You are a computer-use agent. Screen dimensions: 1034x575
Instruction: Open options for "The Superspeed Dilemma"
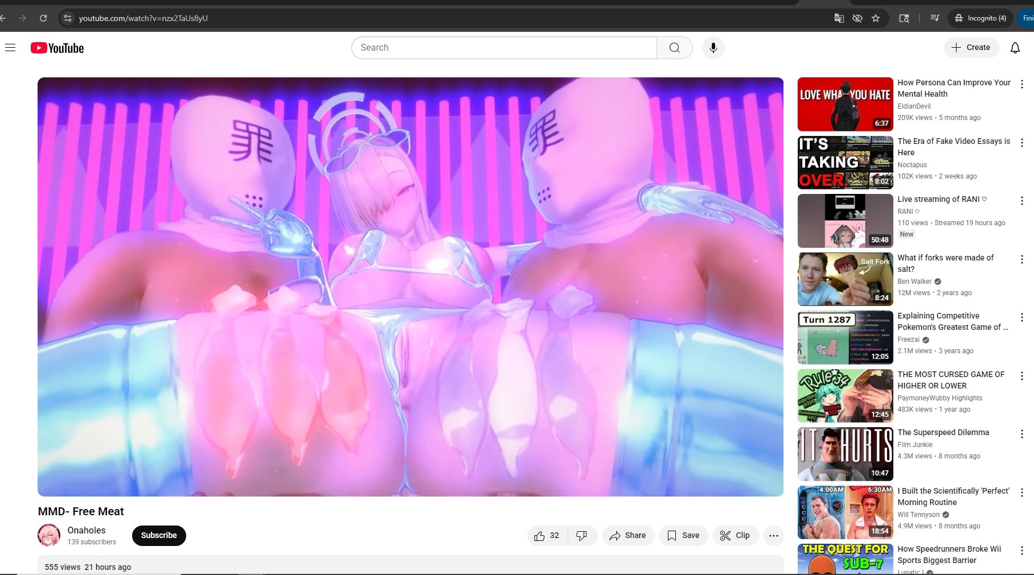point(1022,434)
